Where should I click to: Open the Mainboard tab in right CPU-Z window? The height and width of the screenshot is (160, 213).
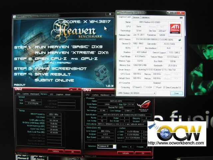(105, 95)
